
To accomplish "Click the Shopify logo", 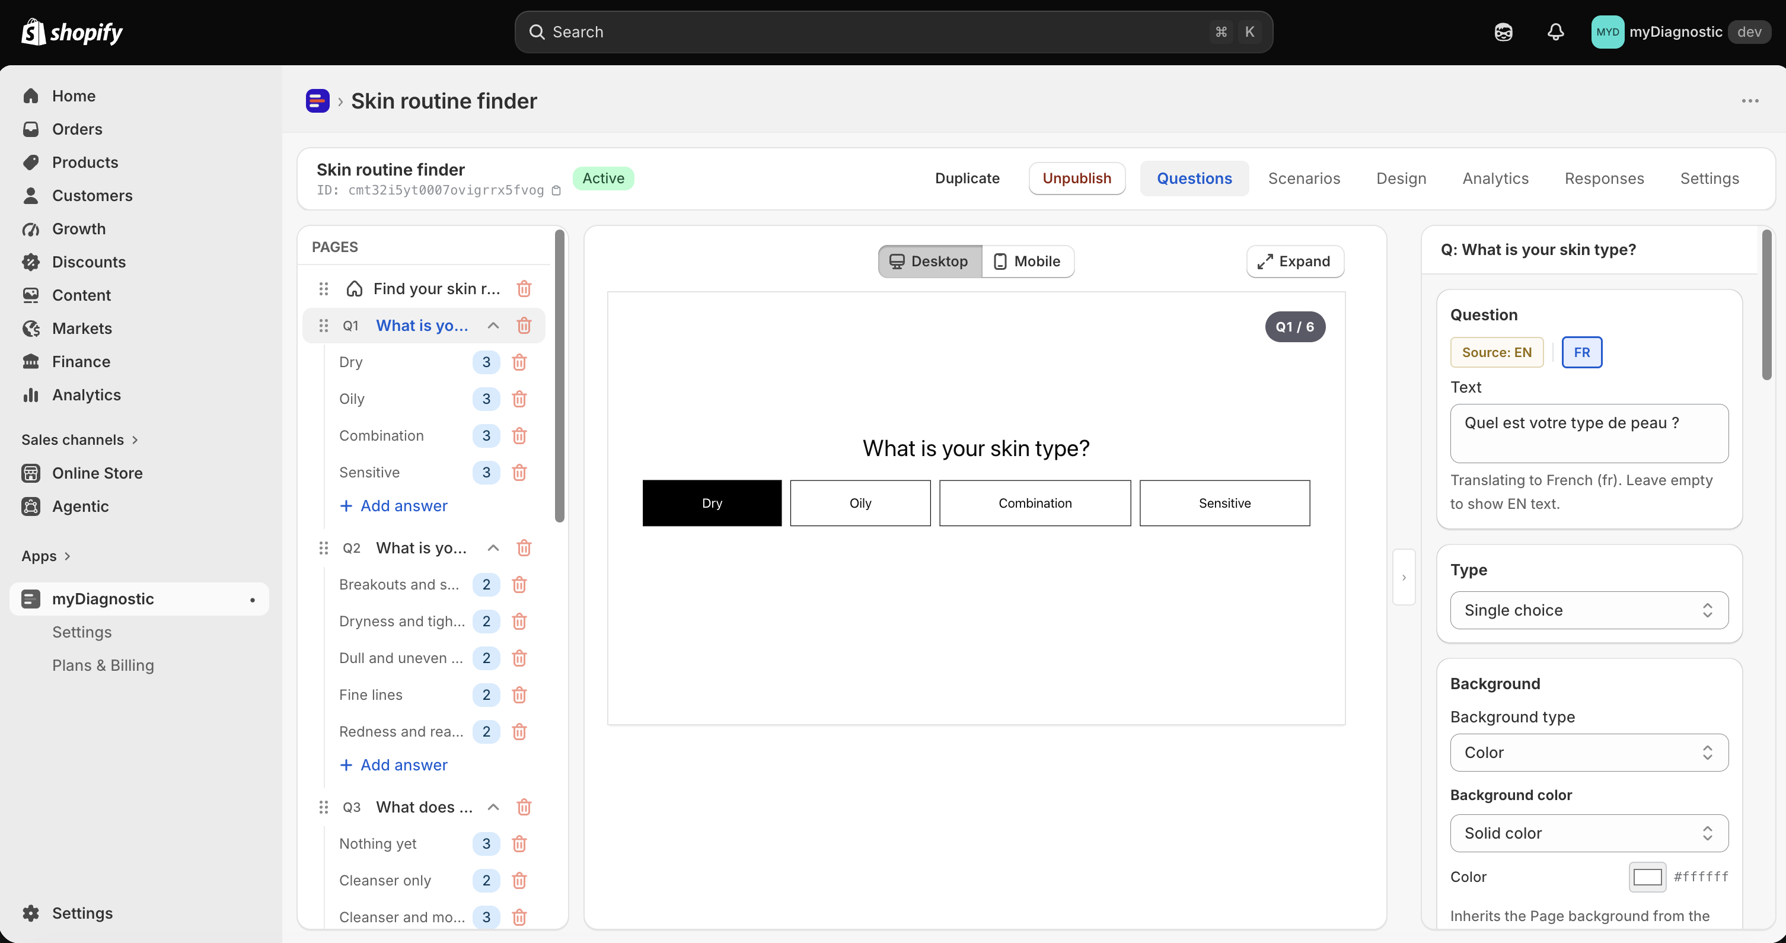I will click(x=72, y=32).
